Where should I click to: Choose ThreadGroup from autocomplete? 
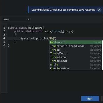76,57
